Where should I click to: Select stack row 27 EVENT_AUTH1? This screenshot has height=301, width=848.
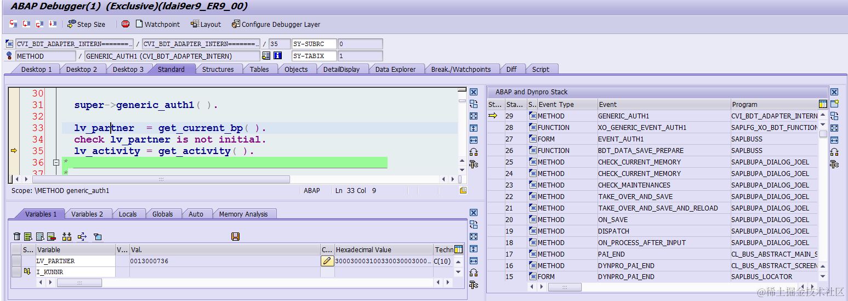[x=653, y=139]
